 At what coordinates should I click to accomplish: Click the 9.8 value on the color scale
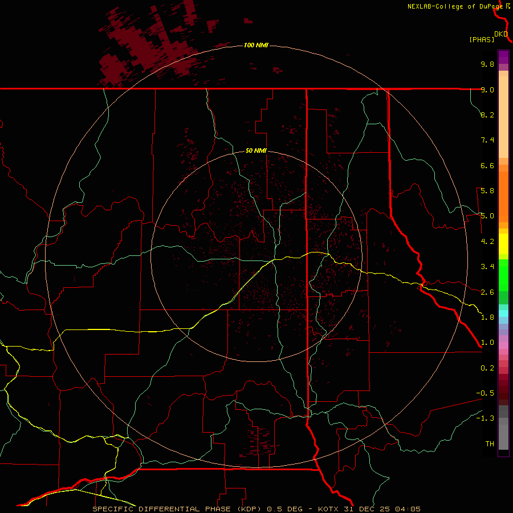pyautogui.click(x=487, y=64)
